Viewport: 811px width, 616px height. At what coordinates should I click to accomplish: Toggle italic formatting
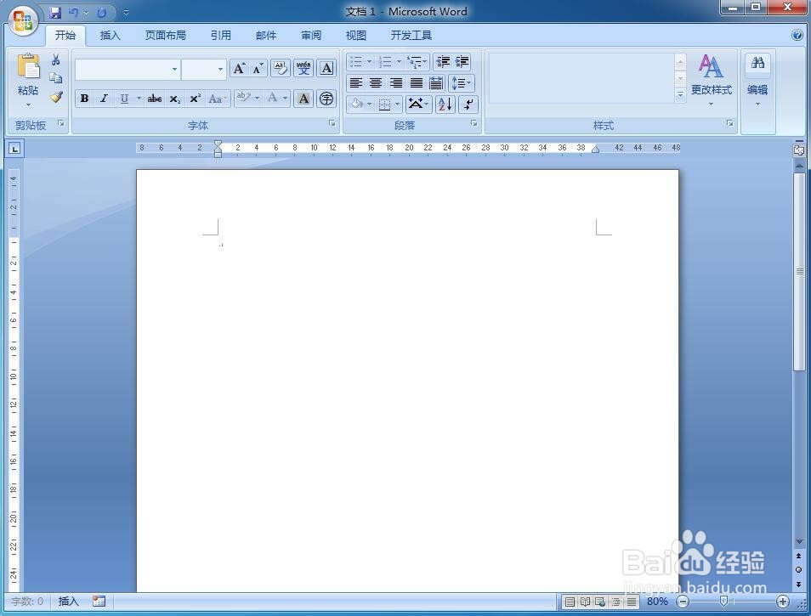(104, 99)
